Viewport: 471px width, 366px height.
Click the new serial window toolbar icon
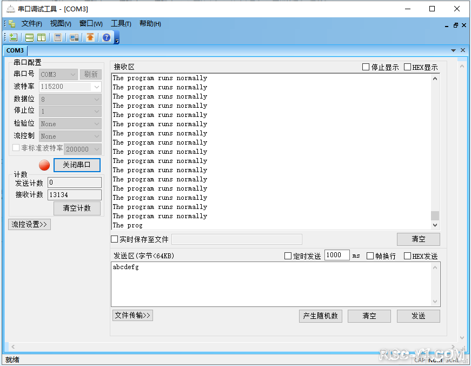pos(14,37)
